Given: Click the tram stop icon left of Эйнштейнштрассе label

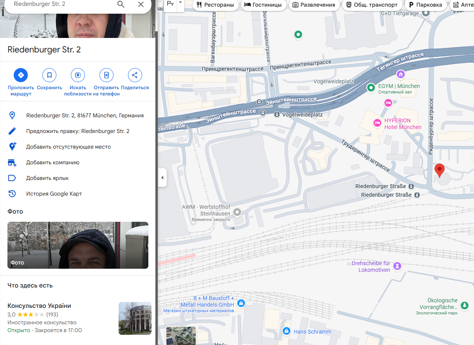Looking at the screenshot, I should pyautogui.click(x=259, y=102).
